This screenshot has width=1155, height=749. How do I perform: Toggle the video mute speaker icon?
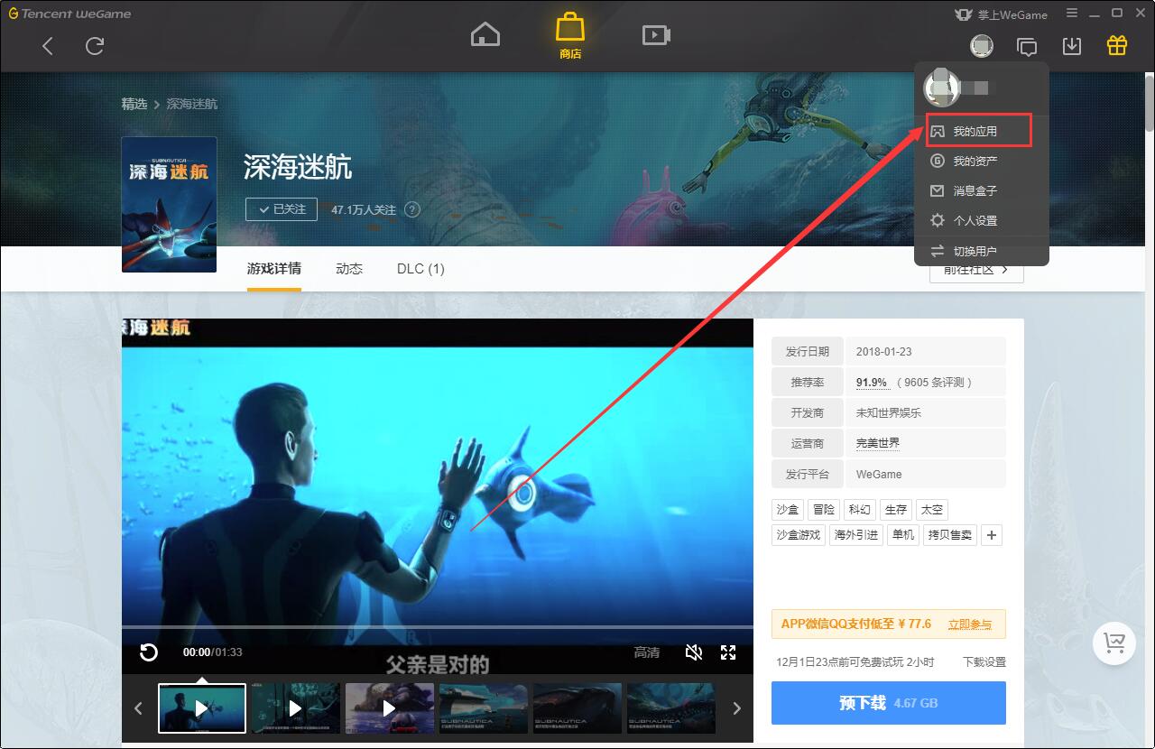(x=694, y=652)
